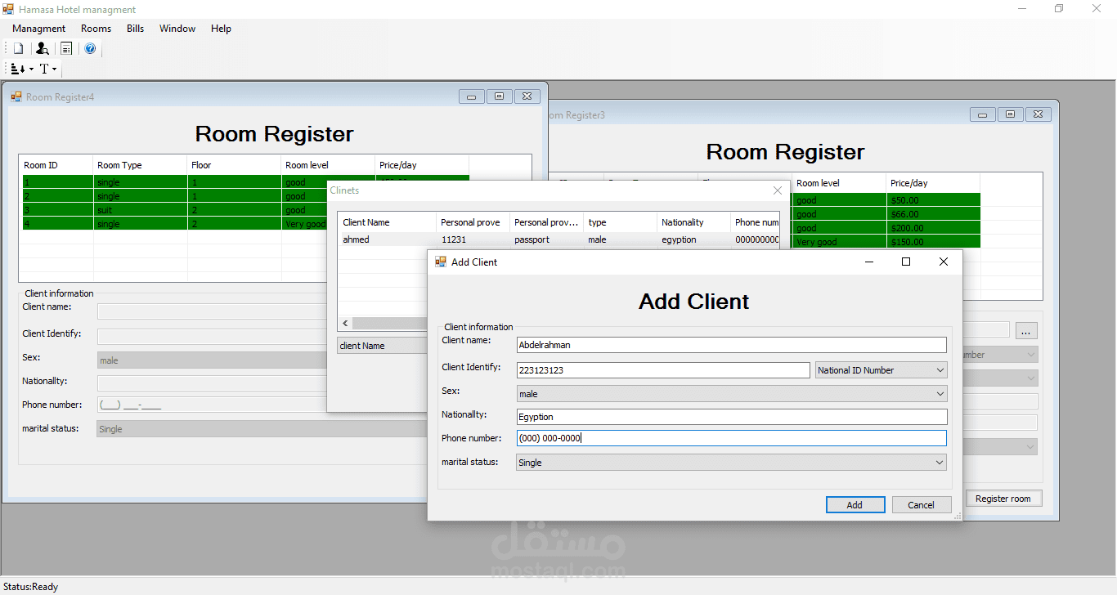Click the T text toolbar icon
1117x595 pixels.
44,69
